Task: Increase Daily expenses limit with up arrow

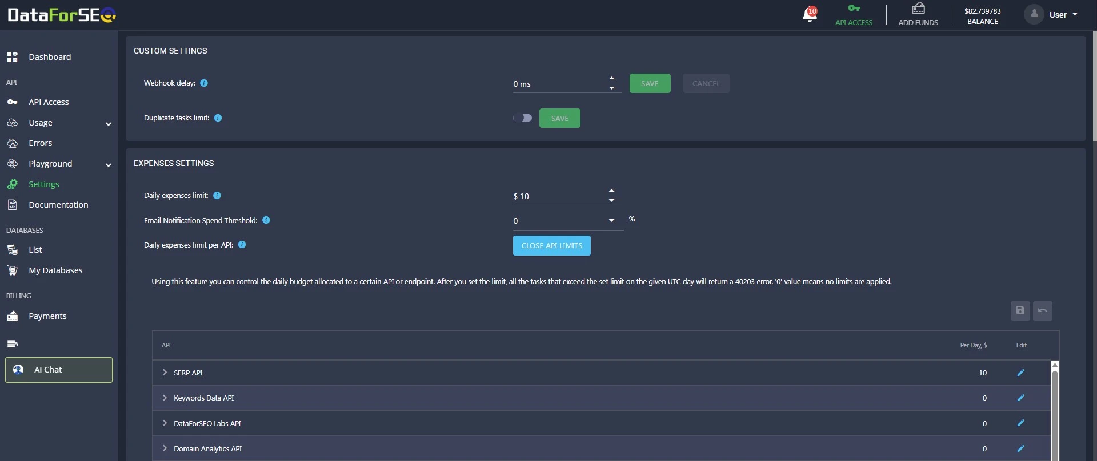Action: click(611, 191)
